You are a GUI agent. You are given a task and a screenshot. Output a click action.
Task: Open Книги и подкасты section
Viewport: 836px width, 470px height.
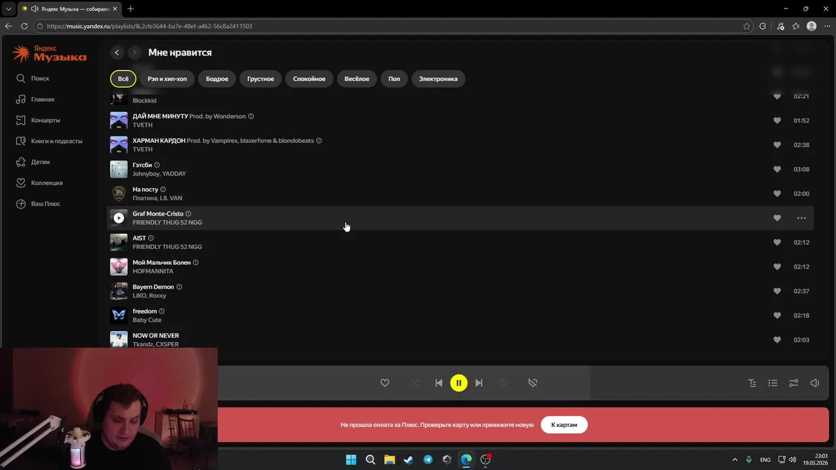tap(49, 141)
